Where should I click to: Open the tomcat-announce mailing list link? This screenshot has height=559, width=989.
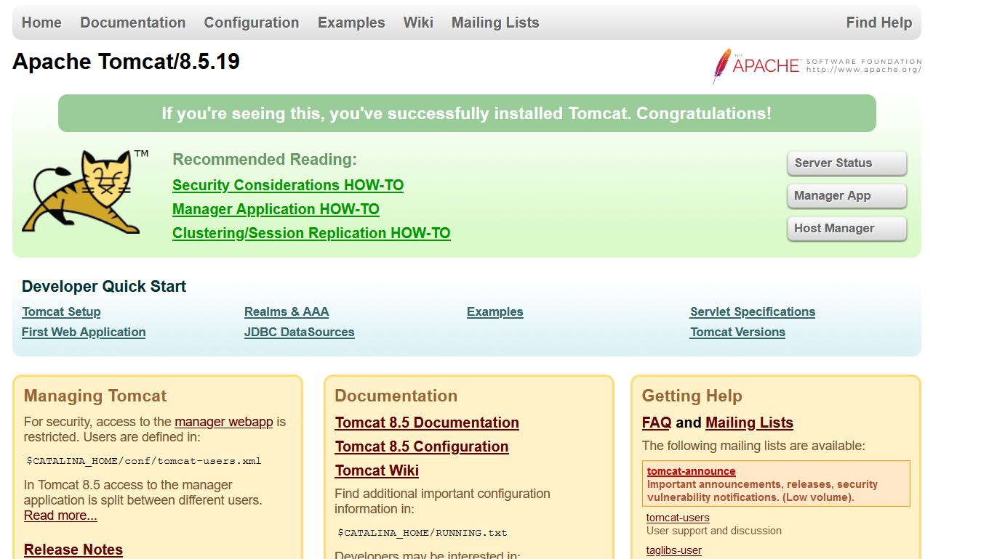point(692,471)
